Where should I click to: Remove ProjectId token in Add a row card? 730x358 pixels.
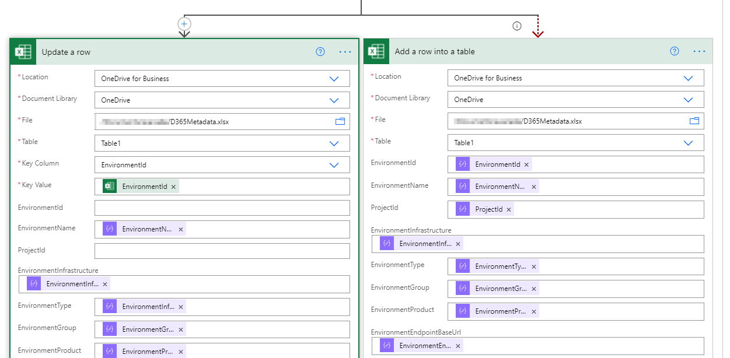pyautogui.click(x=509, y=209)
